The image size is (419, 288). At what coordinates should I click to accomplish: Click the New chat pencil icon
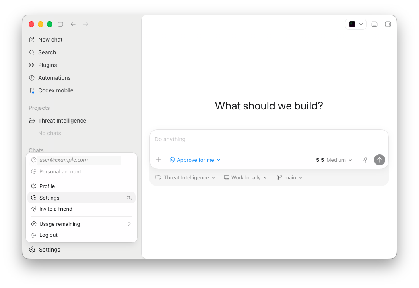[32, 40]
